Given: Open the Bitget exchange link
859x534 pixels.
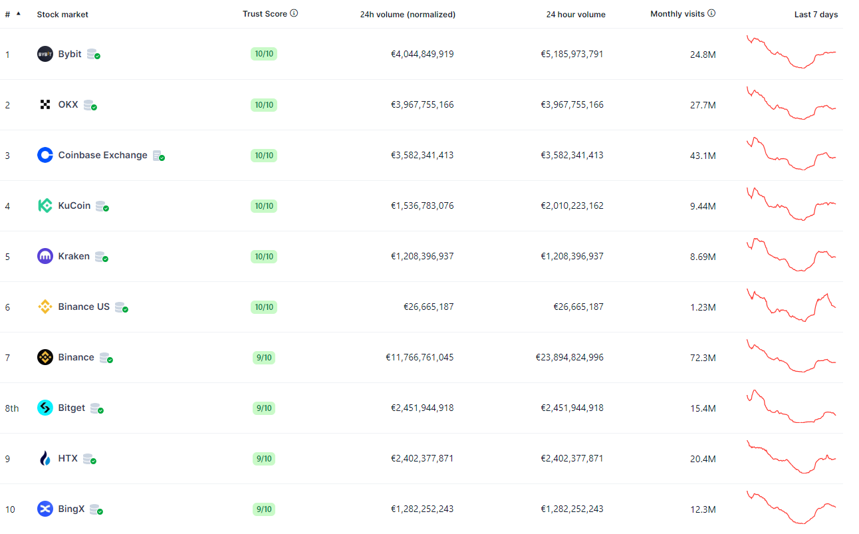Looking at the screenshot, I should point(71,408).
